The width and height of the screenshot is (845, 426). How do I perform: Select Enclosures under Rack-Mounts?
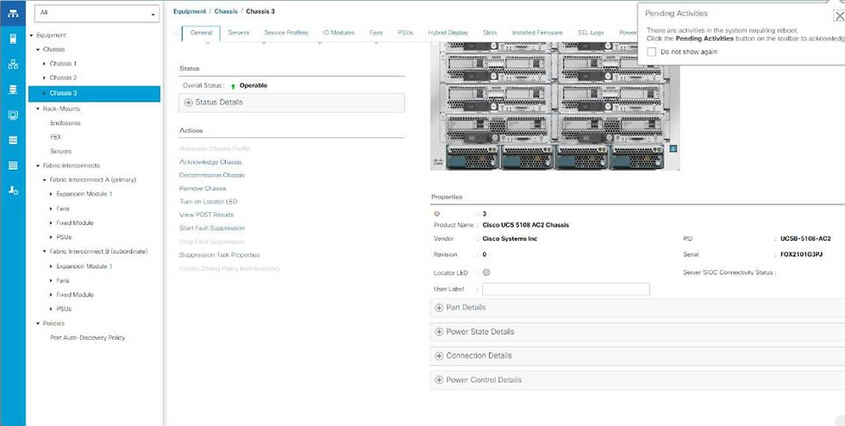coord(66,123)
